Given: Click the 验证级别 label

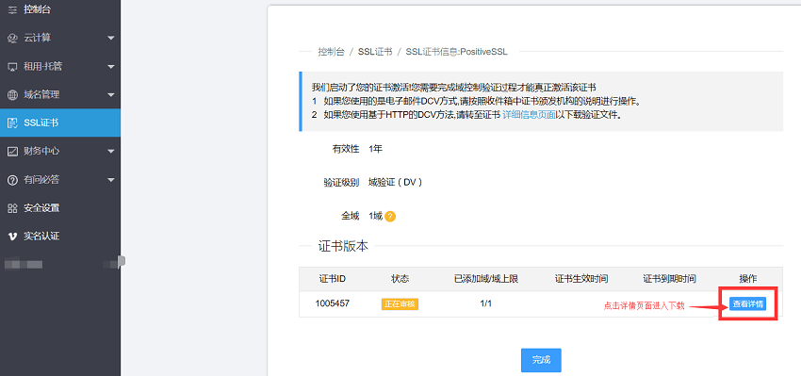Looking at the screenshot, I should coord(342,183).
